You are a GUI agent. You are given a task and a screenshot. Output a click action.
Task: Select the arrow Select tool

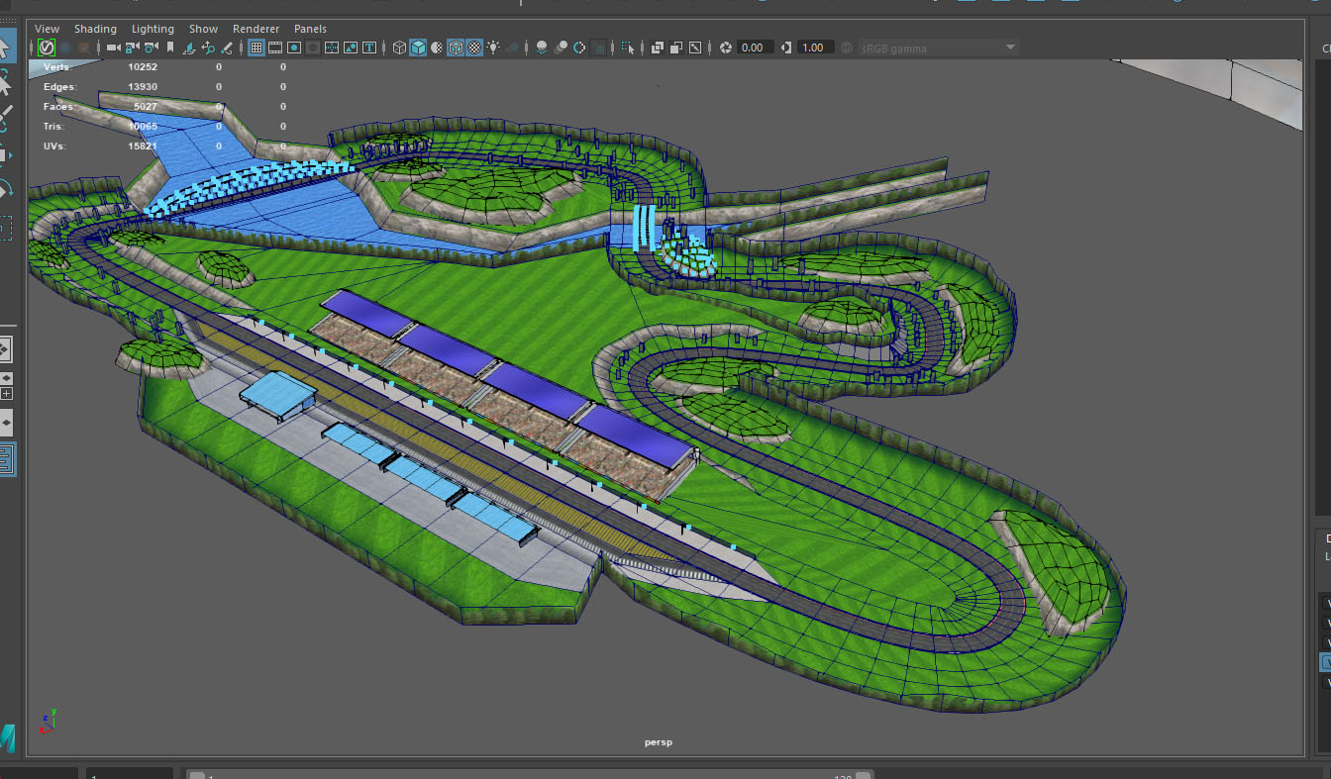[5, 47]
